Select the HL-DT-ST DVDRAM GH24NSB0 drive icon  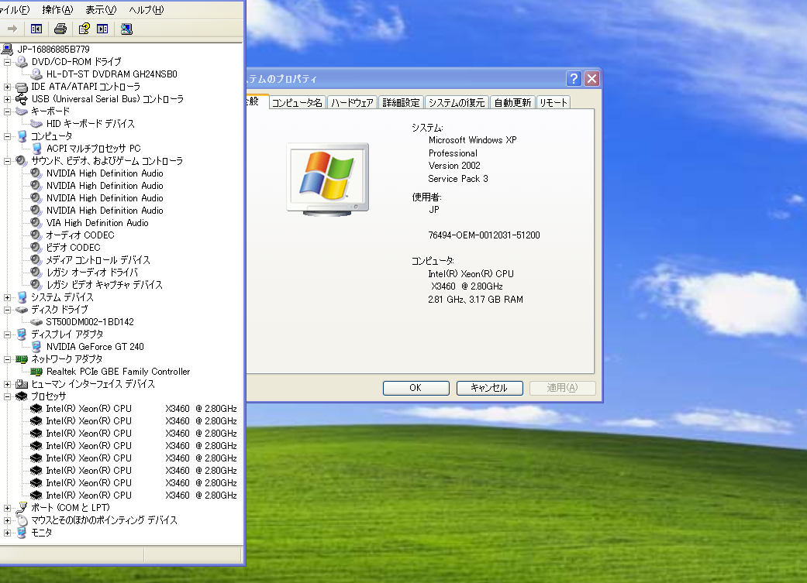tap(36, 74)
